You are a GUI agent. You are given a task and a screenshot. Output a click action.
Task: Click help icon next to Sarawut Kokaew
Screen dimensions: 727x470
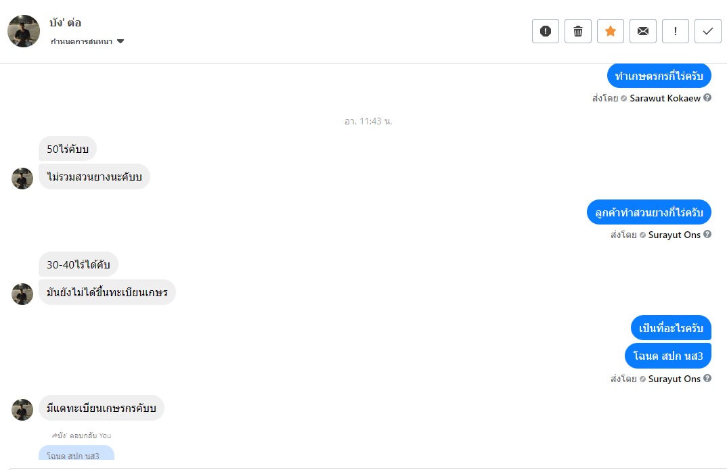pos(707,97)
